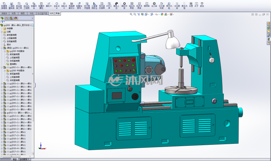
Task: Click the 激活 activate button
Action: [202, 5]
